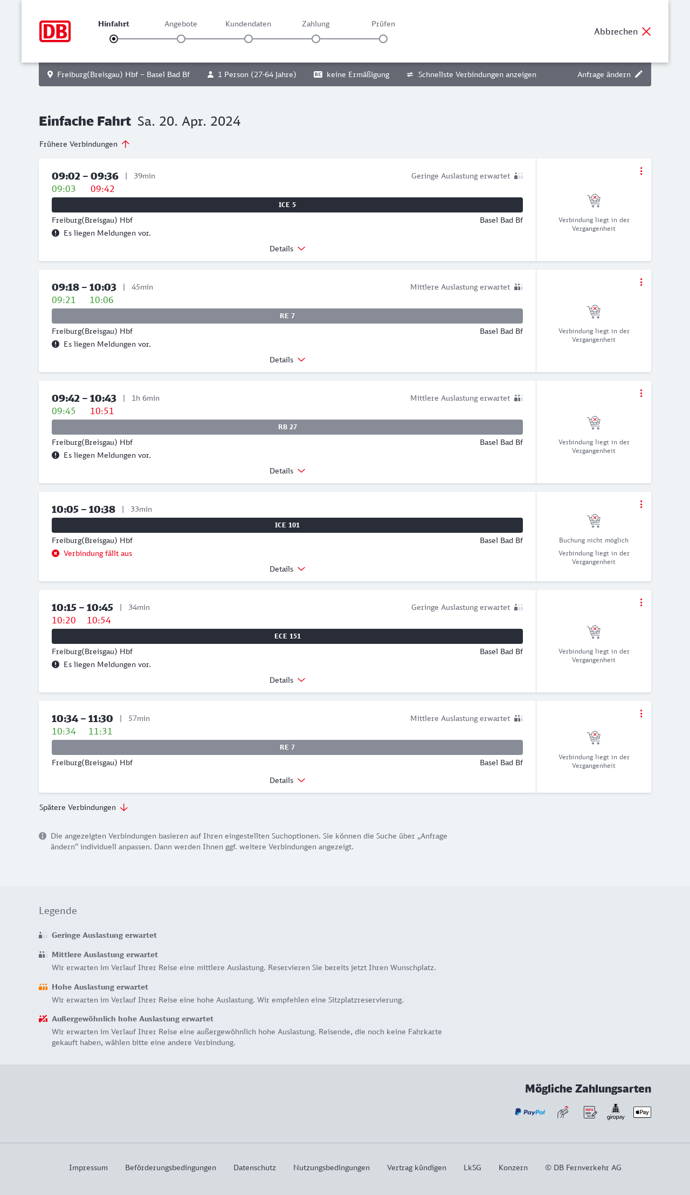Click the Apple Pay payment icon
Image resolution: width=690 pixels, height=1195 pixels.
coord(642,1112)
